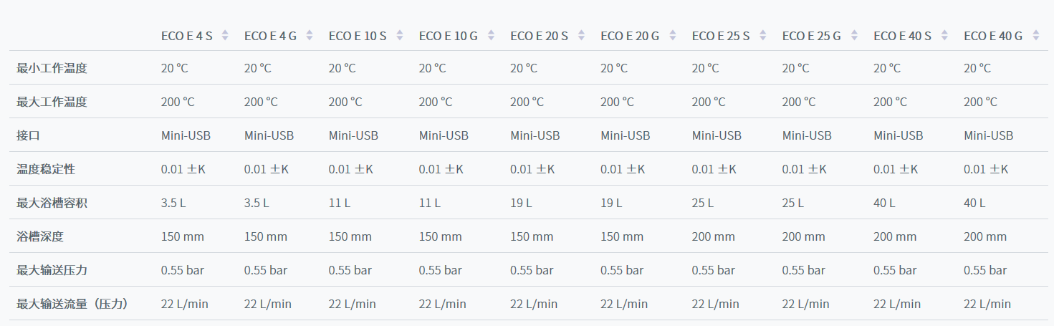Click the ECO E 10 G header text
Screen dimensions: 1054x326
click(448, 35)
